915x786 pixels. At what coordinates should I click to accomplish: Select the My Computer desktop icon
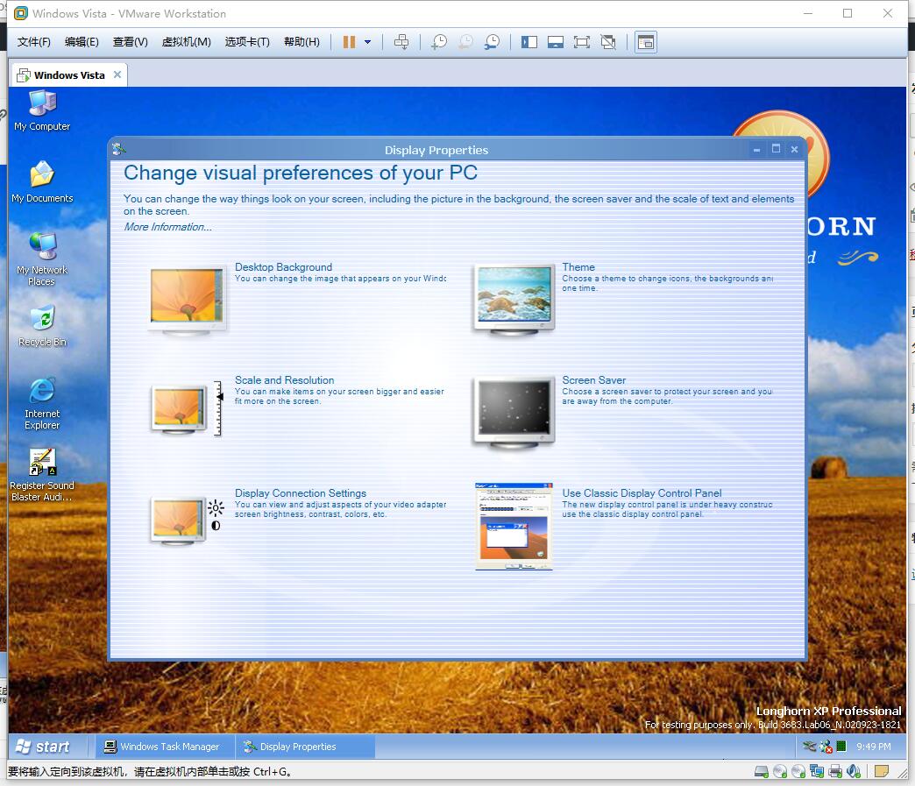pos(42,110)
